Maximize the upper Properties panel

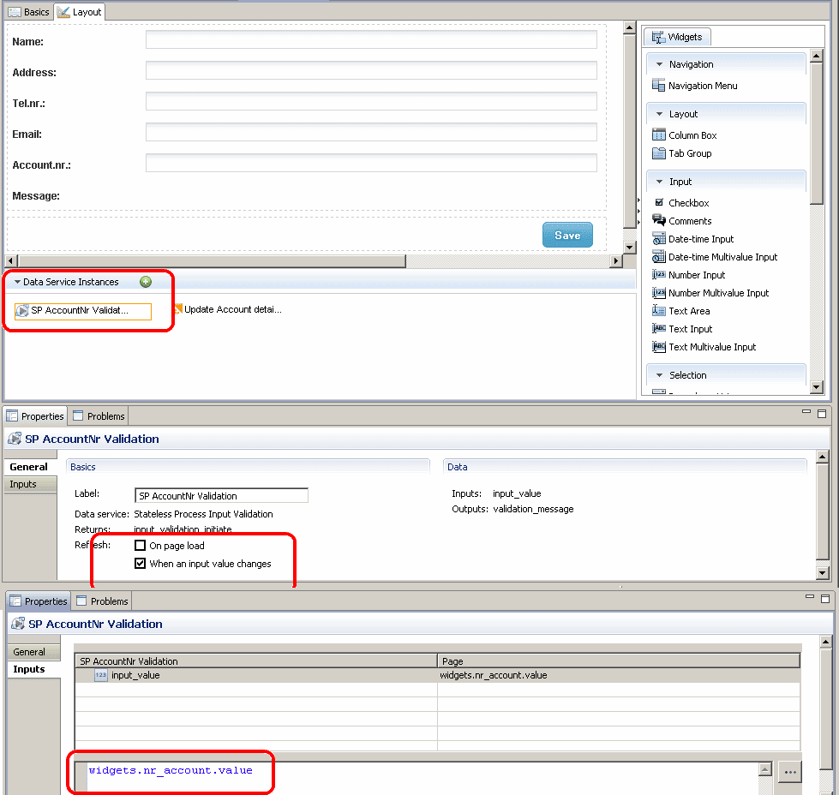coord(823,413)
